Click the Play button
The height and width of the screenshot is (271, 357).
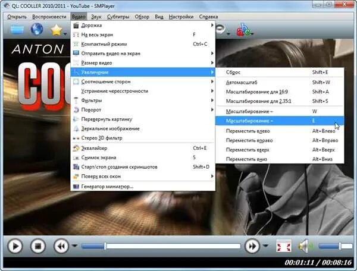coord(15,246)
